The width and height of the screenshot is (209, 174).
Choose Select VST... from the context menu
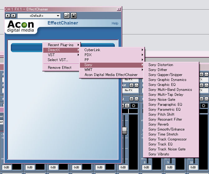click(62, 60)
